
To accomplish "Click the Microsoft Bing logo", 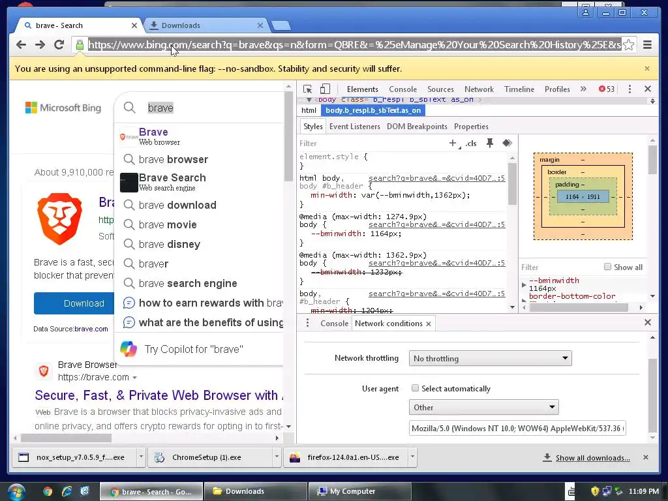I will (x=63, y=108).
